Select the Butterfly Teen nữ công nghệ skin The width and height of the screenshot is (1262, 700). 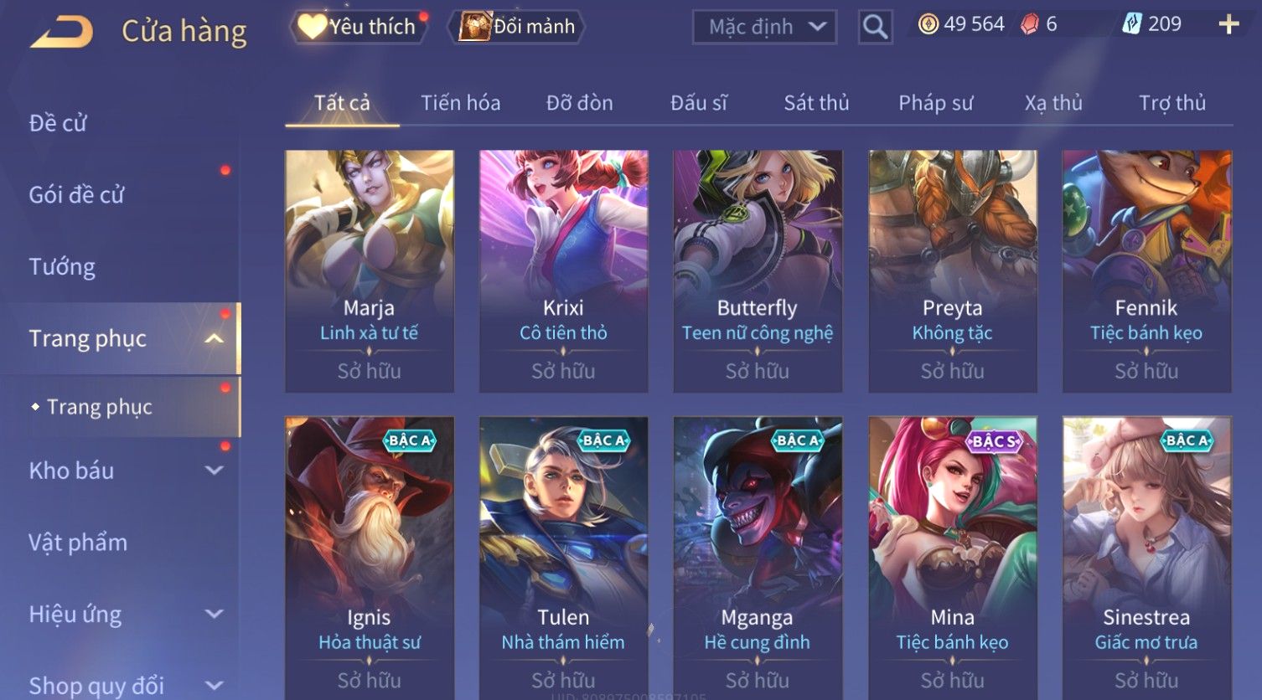click(x=758, y=271)
